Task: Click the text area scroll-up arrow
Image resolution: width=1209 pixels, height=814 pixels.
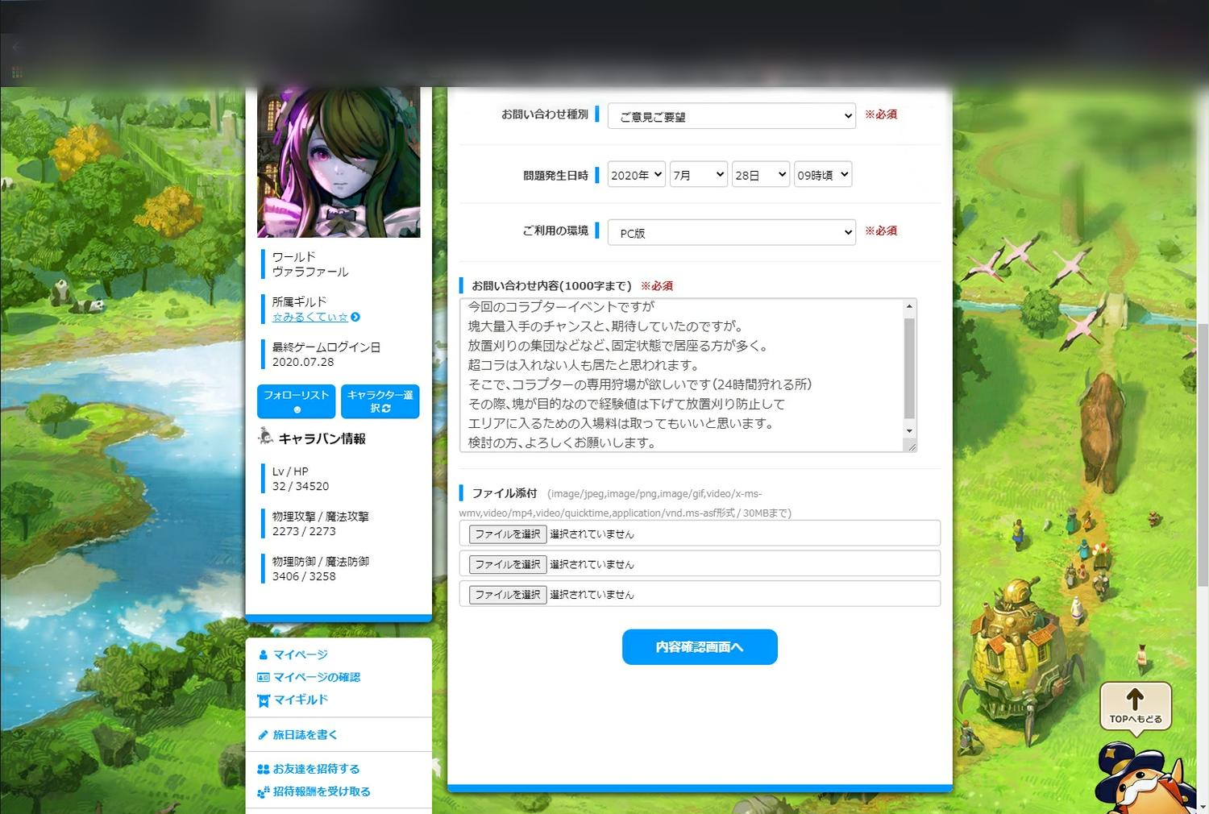Action: point(909,306)
